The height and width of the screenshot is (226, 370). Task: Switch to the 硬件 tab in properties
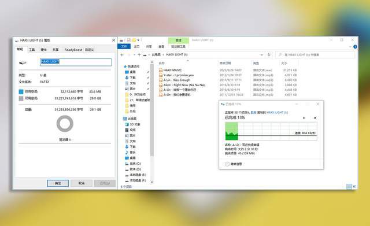click(44, 50)
